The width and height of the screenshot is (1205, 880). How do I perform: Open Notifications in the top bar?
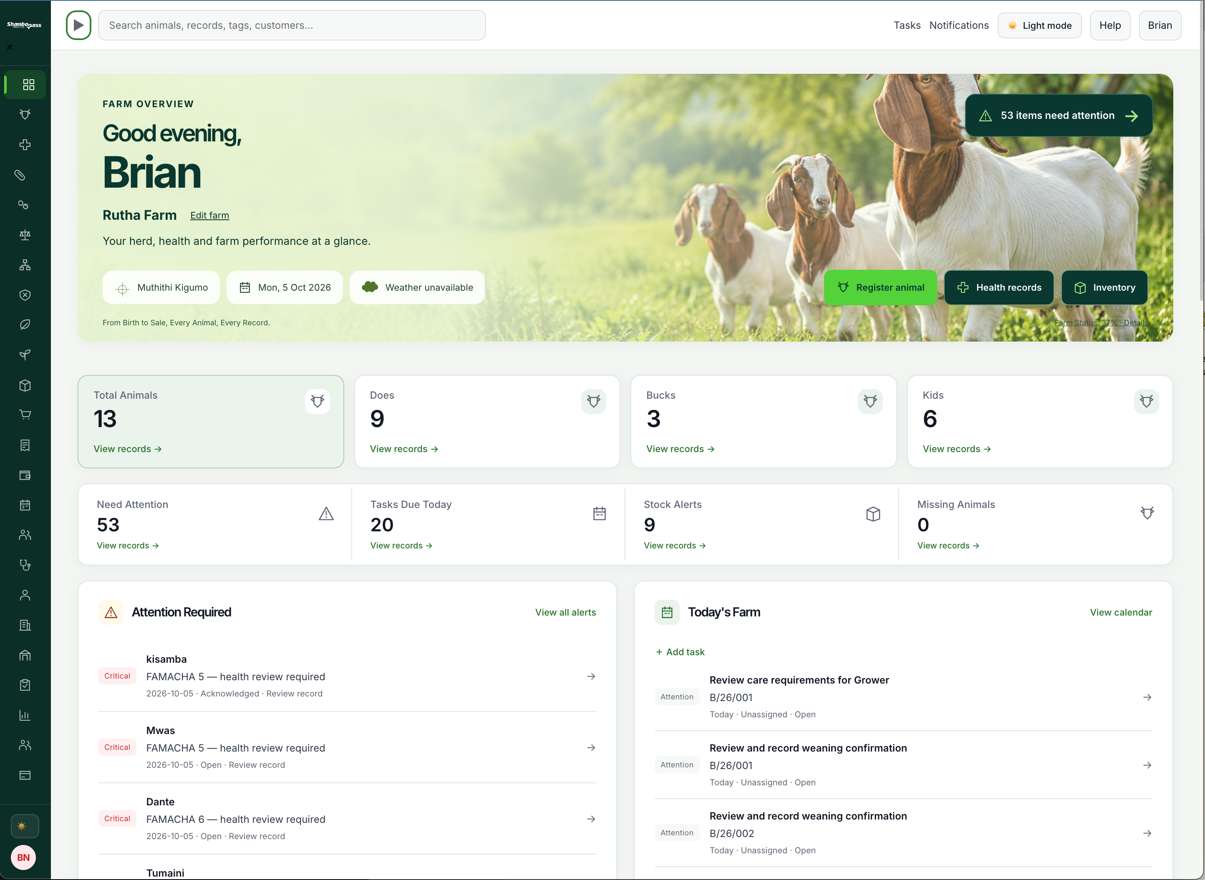pyautogui.click(x=959, y=25)
